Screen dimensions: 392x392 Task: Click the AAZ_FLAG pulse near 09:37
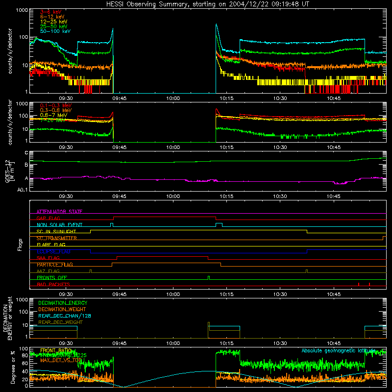point(91,271)
